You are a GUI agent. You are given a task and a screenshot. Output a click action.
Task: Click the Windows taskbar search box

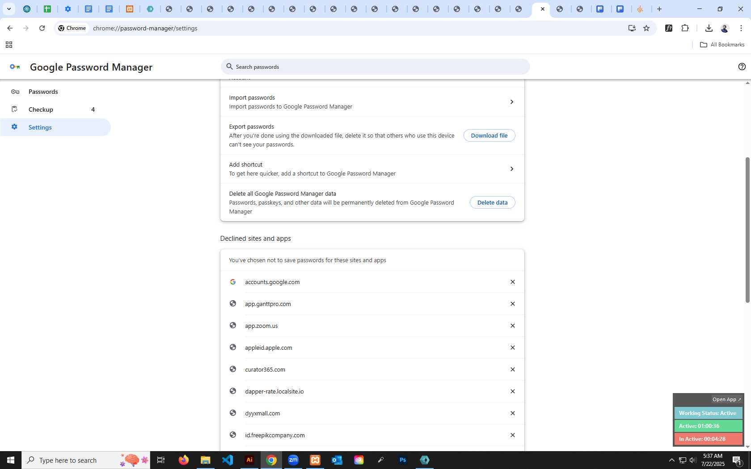click(86, 460)
